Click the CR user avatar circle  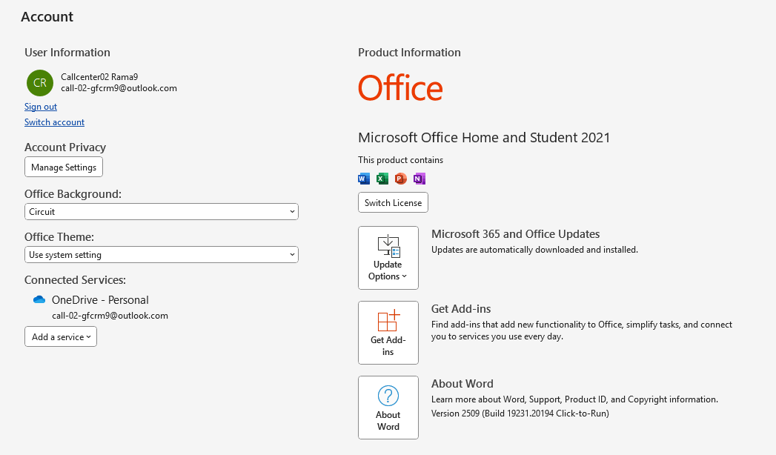[x=39, y=83]
